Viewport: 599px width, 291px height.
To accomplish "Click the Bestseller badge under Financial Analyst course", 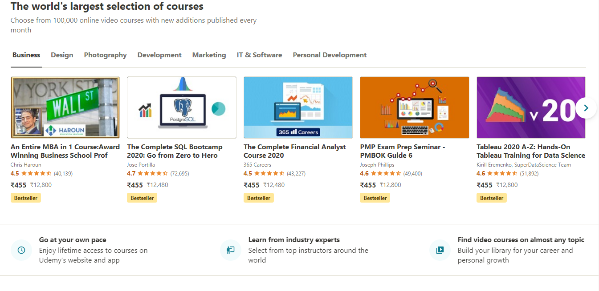I will [259, 198].
